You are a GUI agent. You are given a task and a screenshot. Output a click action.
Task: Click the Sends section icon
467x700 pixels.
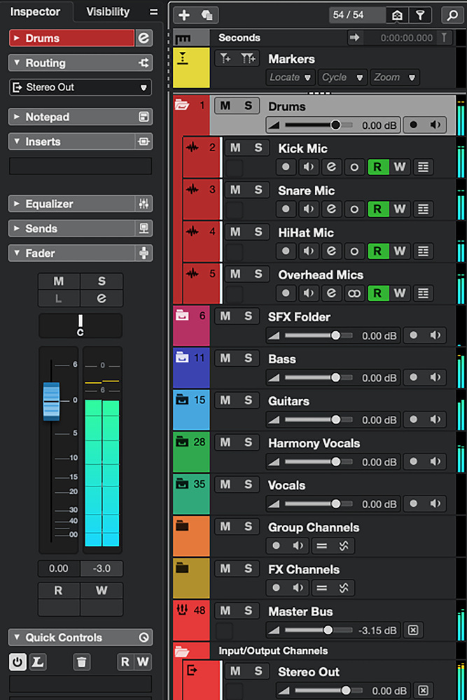point(144,228)
